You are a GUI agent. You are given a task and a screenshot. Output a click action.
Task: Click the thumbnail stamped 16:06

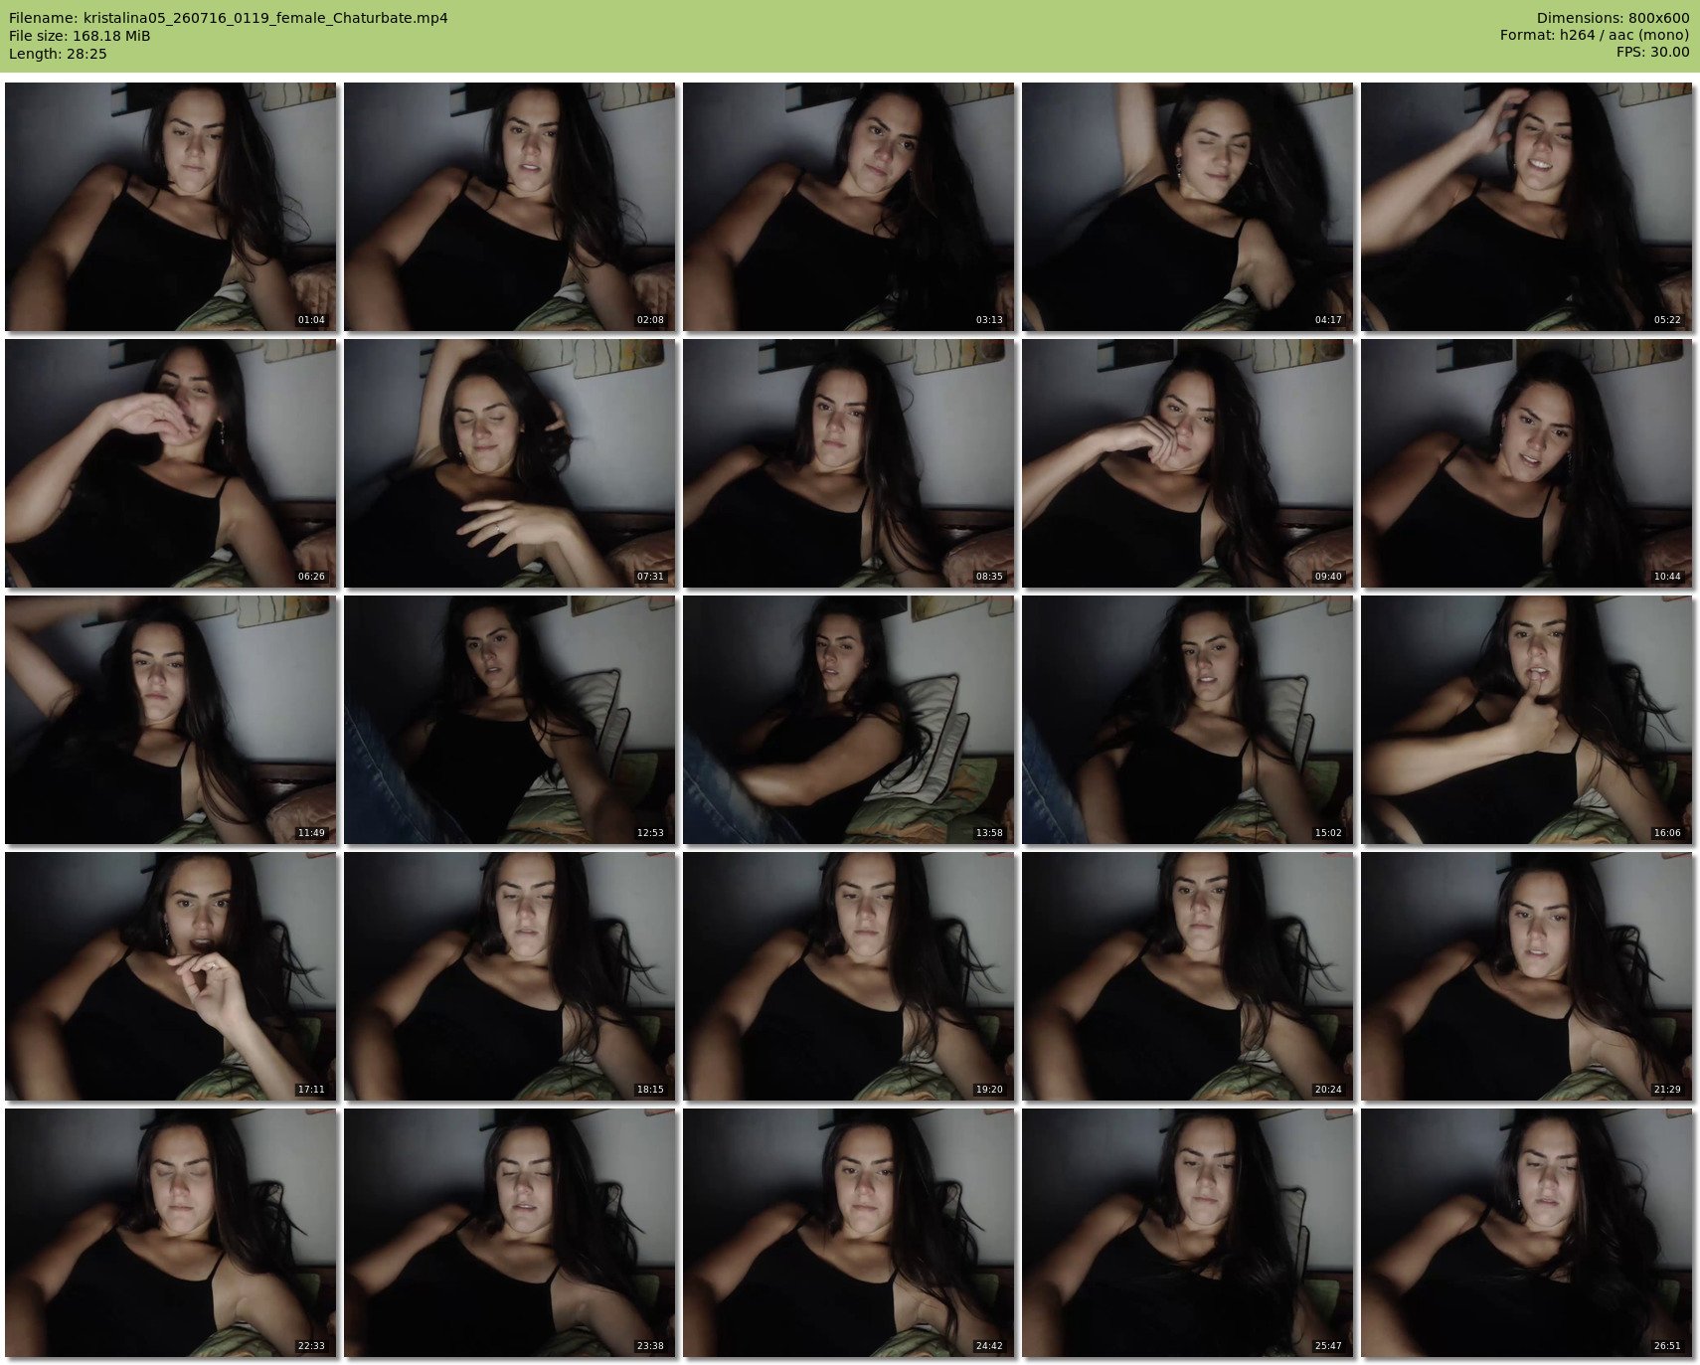[x=1526, y=720]
